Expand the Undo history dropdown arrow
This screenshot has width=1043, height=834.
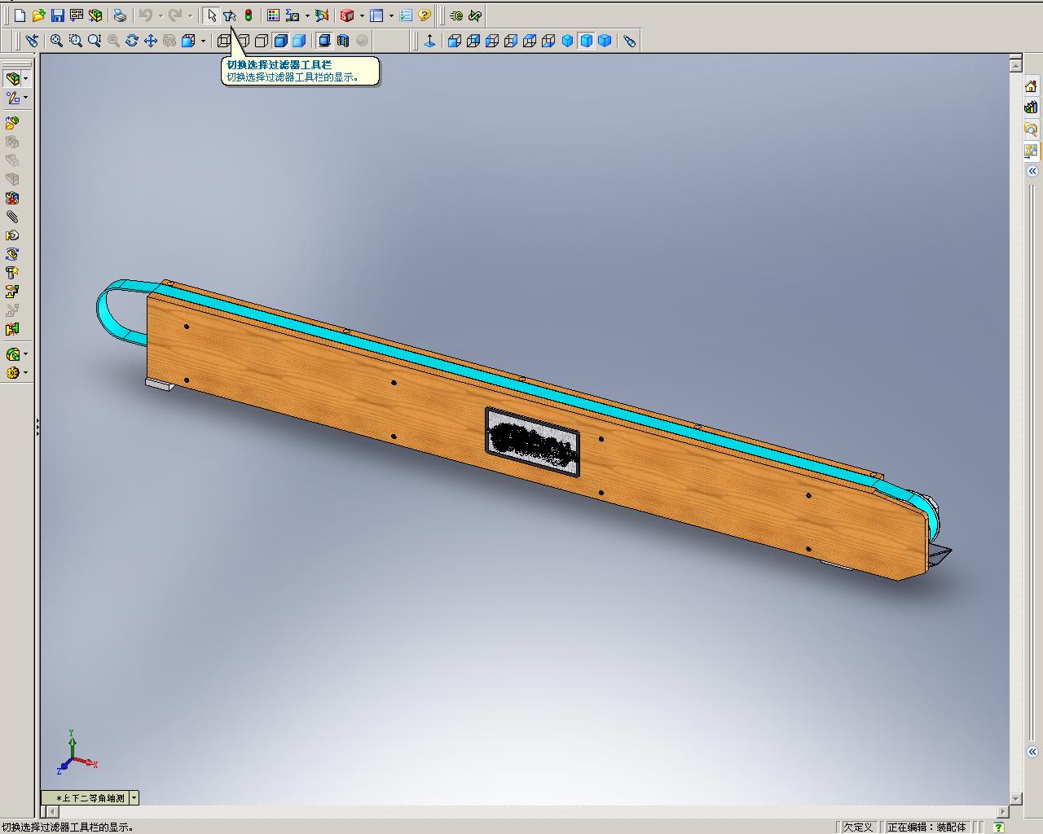click(161, 15)
